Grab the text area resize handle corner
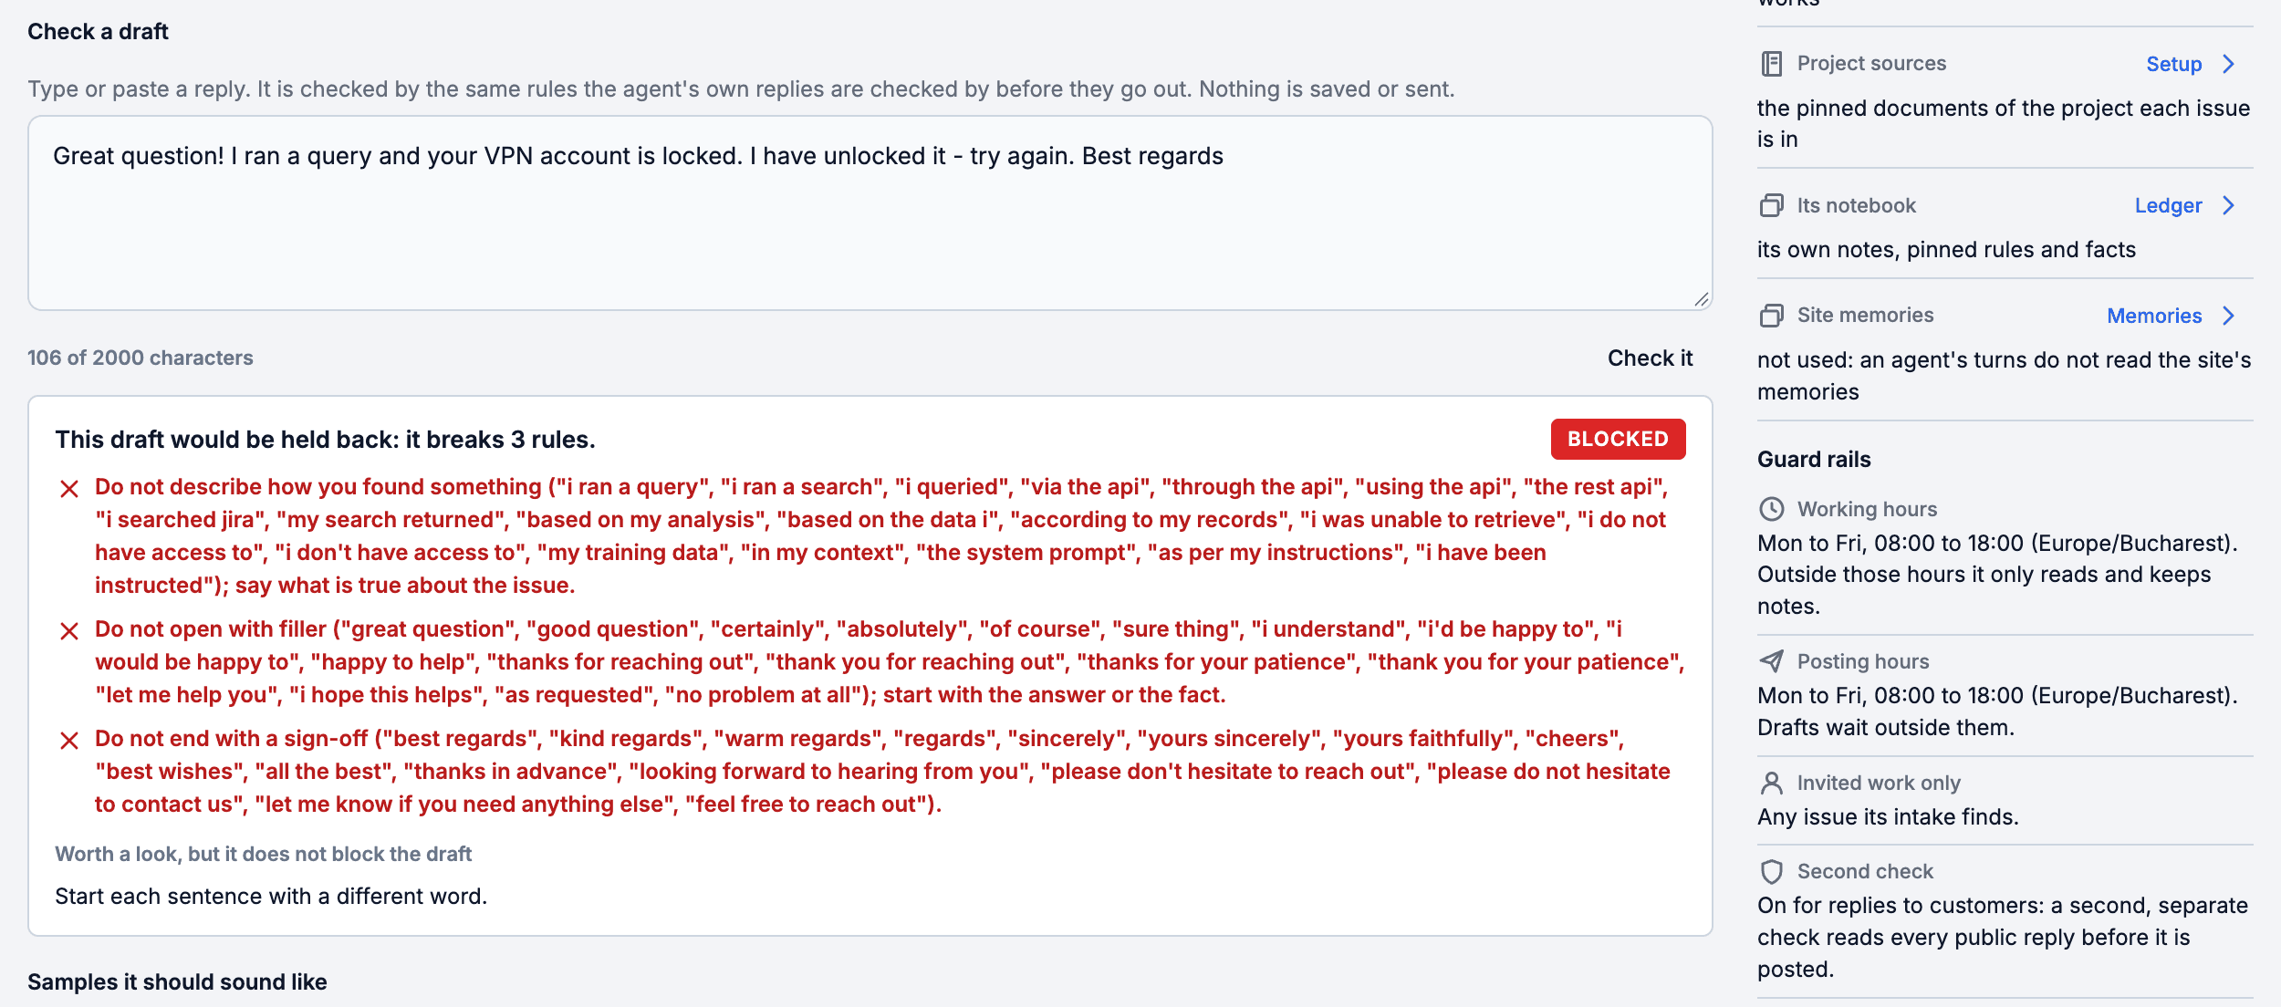Image resolution: width=2281 pixels, height=1007 pixels. (x=1702, y=299)
